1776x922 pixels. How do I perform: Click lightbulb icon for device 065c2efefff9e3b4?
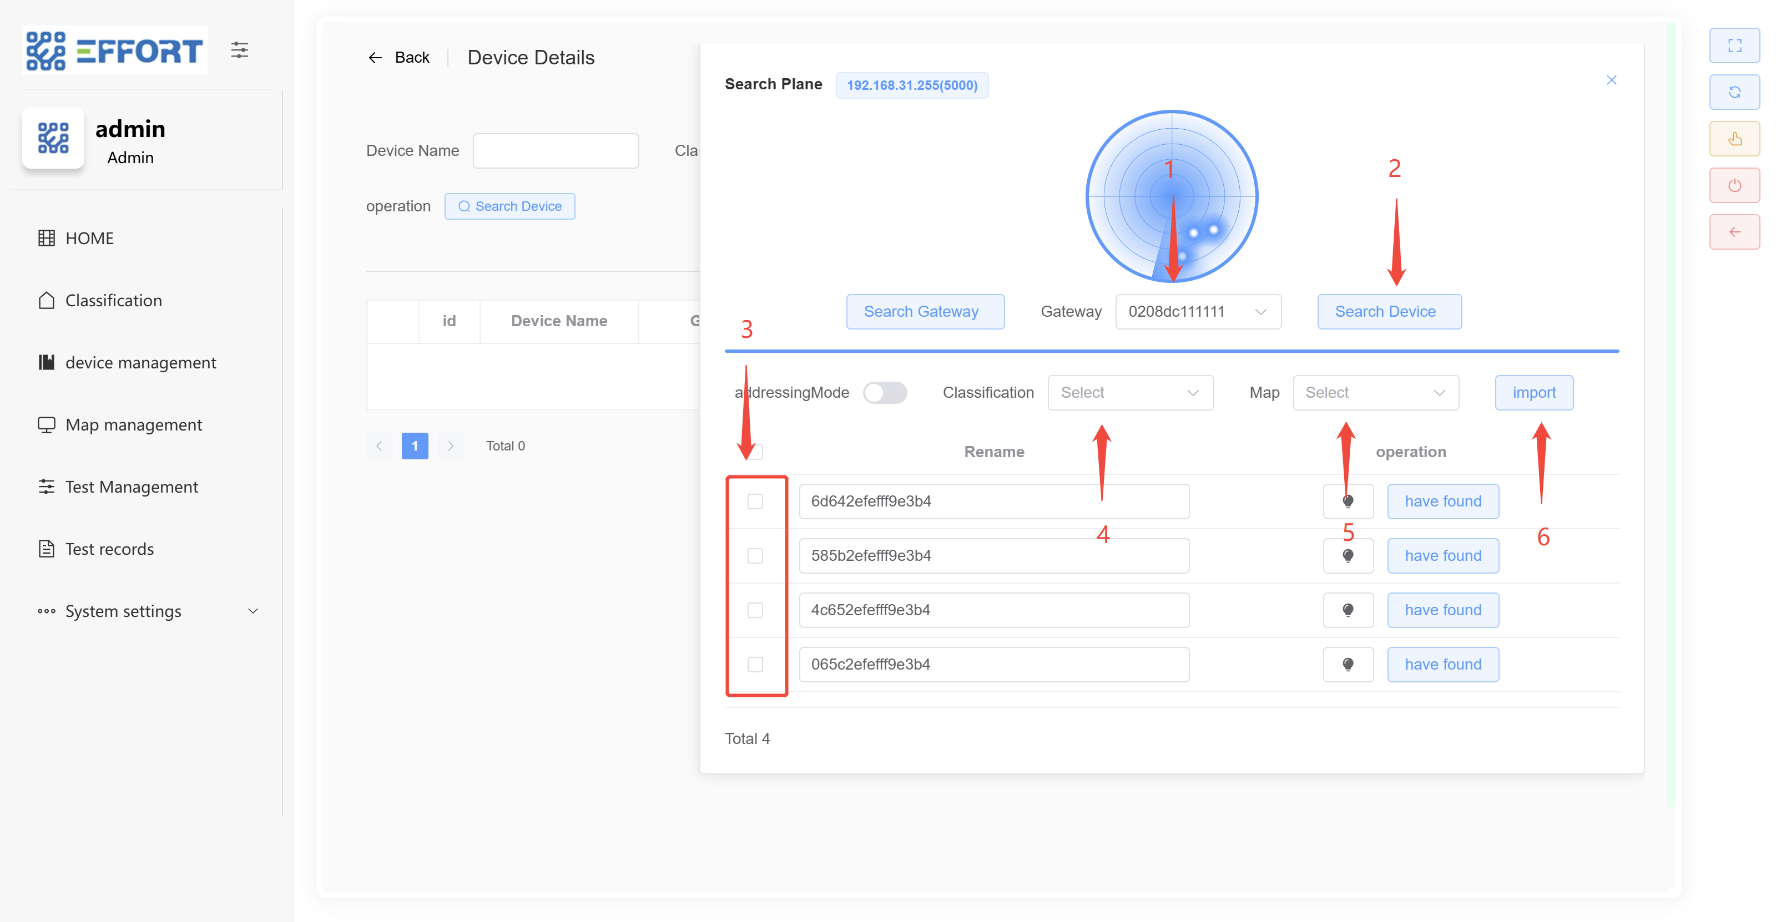1348,664
